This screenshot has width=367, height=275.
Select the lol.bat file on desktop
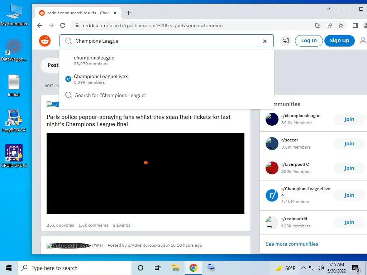(14, 86)
